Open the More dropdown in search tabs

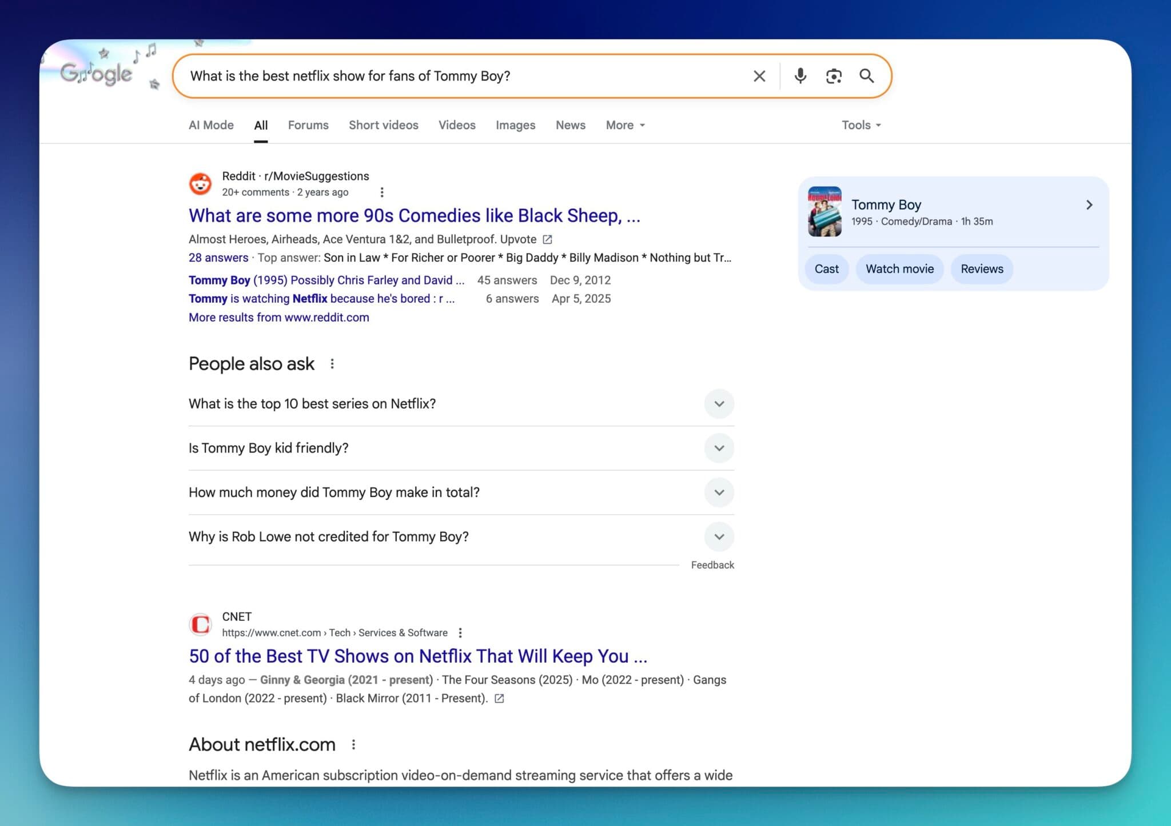tap(625, 125)
